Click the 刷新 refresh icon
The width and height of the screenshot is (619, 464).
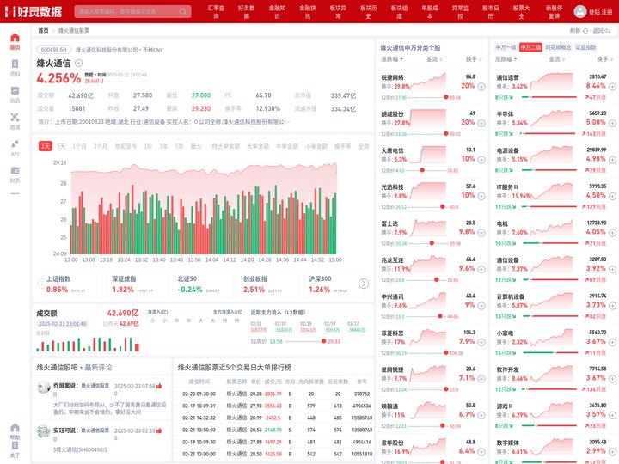coord(585,31)
